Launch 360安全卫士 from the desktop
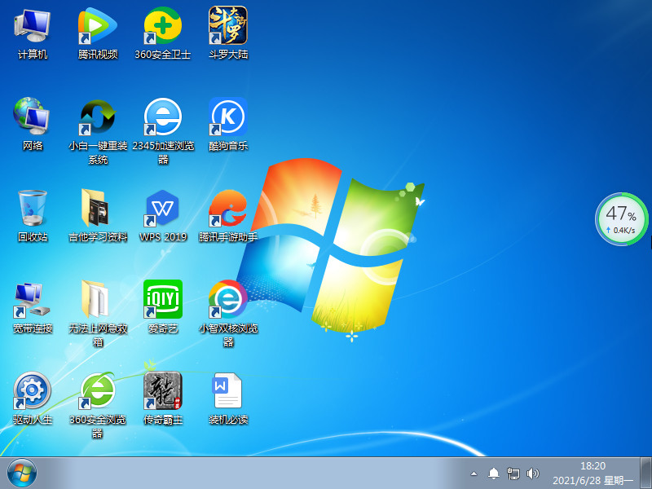 coord(163,27)
